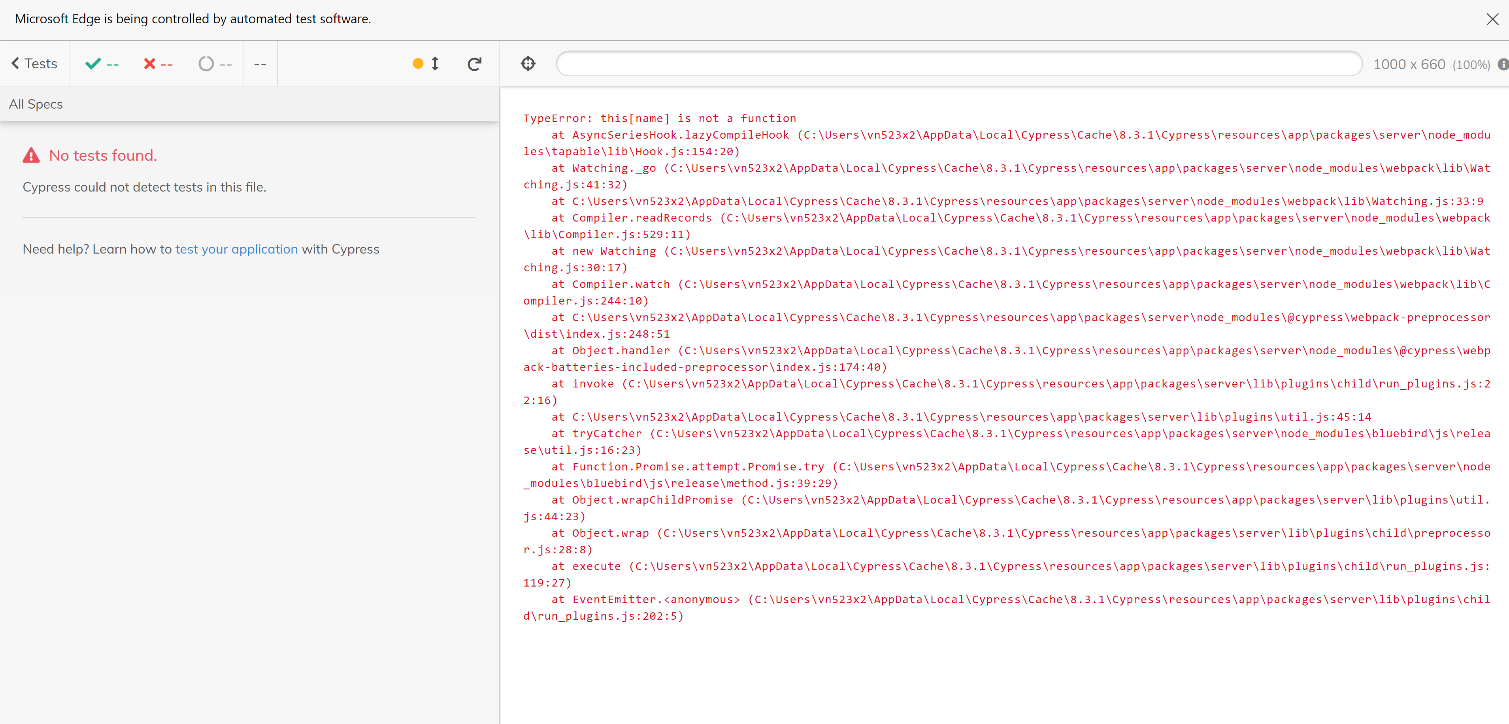The height and width of the screenshot is (724, 1509).
Task: Select the 'No tests found.' message
Action: pyautogui.click(x=103, y=156)
